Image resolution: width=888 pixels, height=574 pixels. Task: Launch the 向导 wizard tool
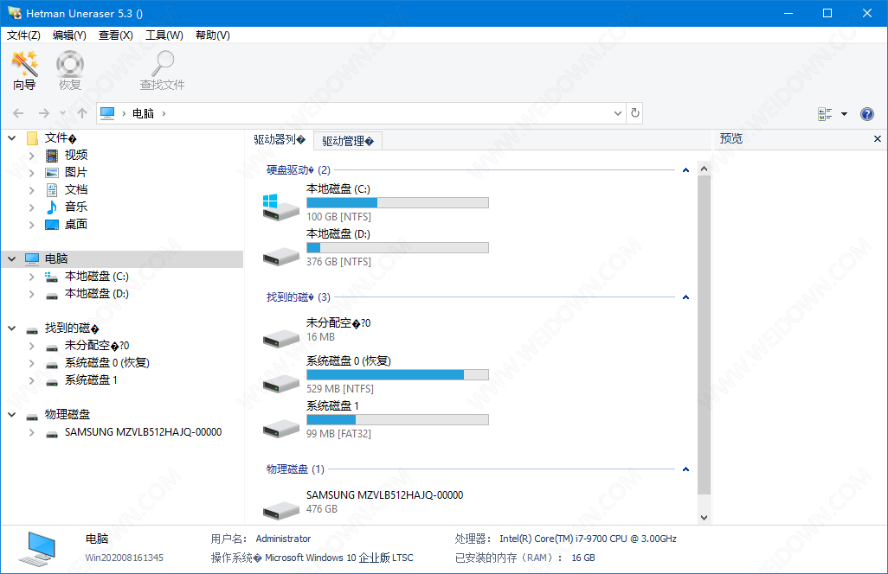(x=24, y=70)
